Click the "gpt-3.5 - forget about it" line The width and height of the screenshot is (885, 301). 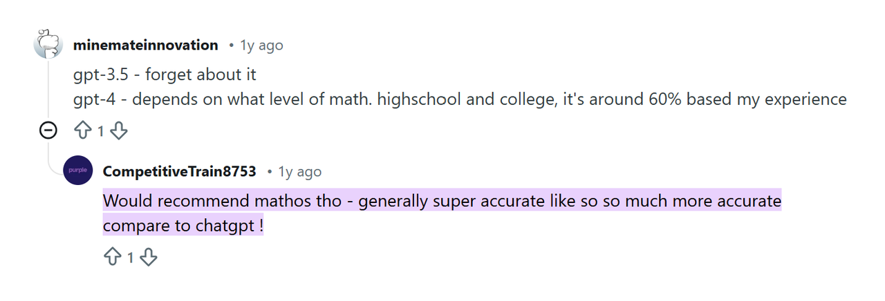(x=165, y=75)
